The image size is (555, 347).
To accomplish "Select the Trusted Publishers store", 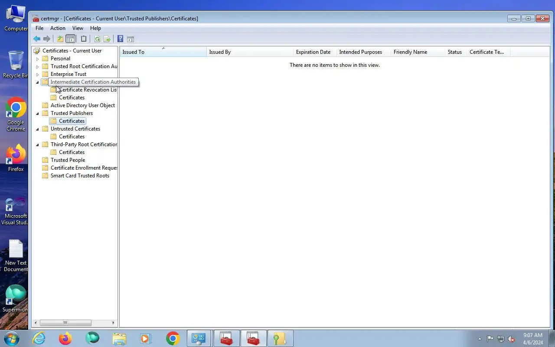I will coord(72,113).
